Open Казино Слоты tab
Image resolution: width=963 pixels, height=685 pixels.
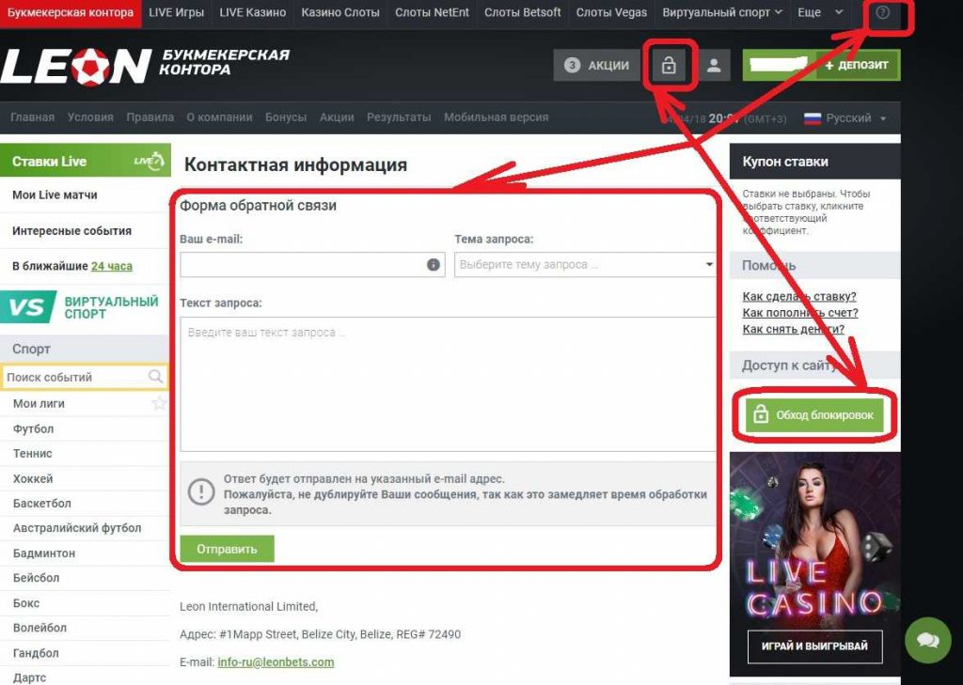pos(340,12)
